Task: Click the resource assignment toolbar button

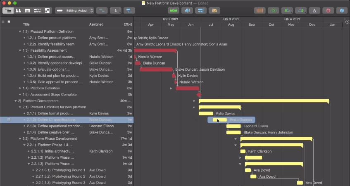Action: coord(116,10)
